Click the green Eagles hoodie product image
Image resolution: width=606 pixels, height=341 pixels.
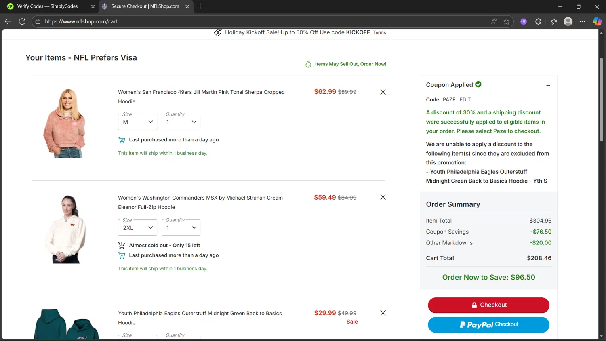(x=66, y=324)
